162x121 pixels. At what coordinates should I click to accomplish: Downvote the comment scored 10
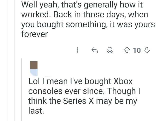(147, 50)
